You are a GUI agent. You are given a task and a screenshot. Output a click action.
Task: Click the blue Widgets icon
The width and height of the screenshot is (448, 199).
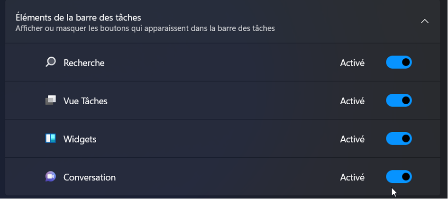[51, 138]
